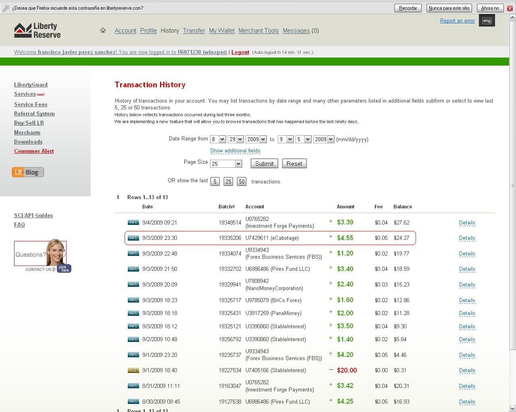The width and height of the screenshot is (516, 412).
Task: Click SCI badge on 9/1/2009 18:40 row
Action: point(133,370)
